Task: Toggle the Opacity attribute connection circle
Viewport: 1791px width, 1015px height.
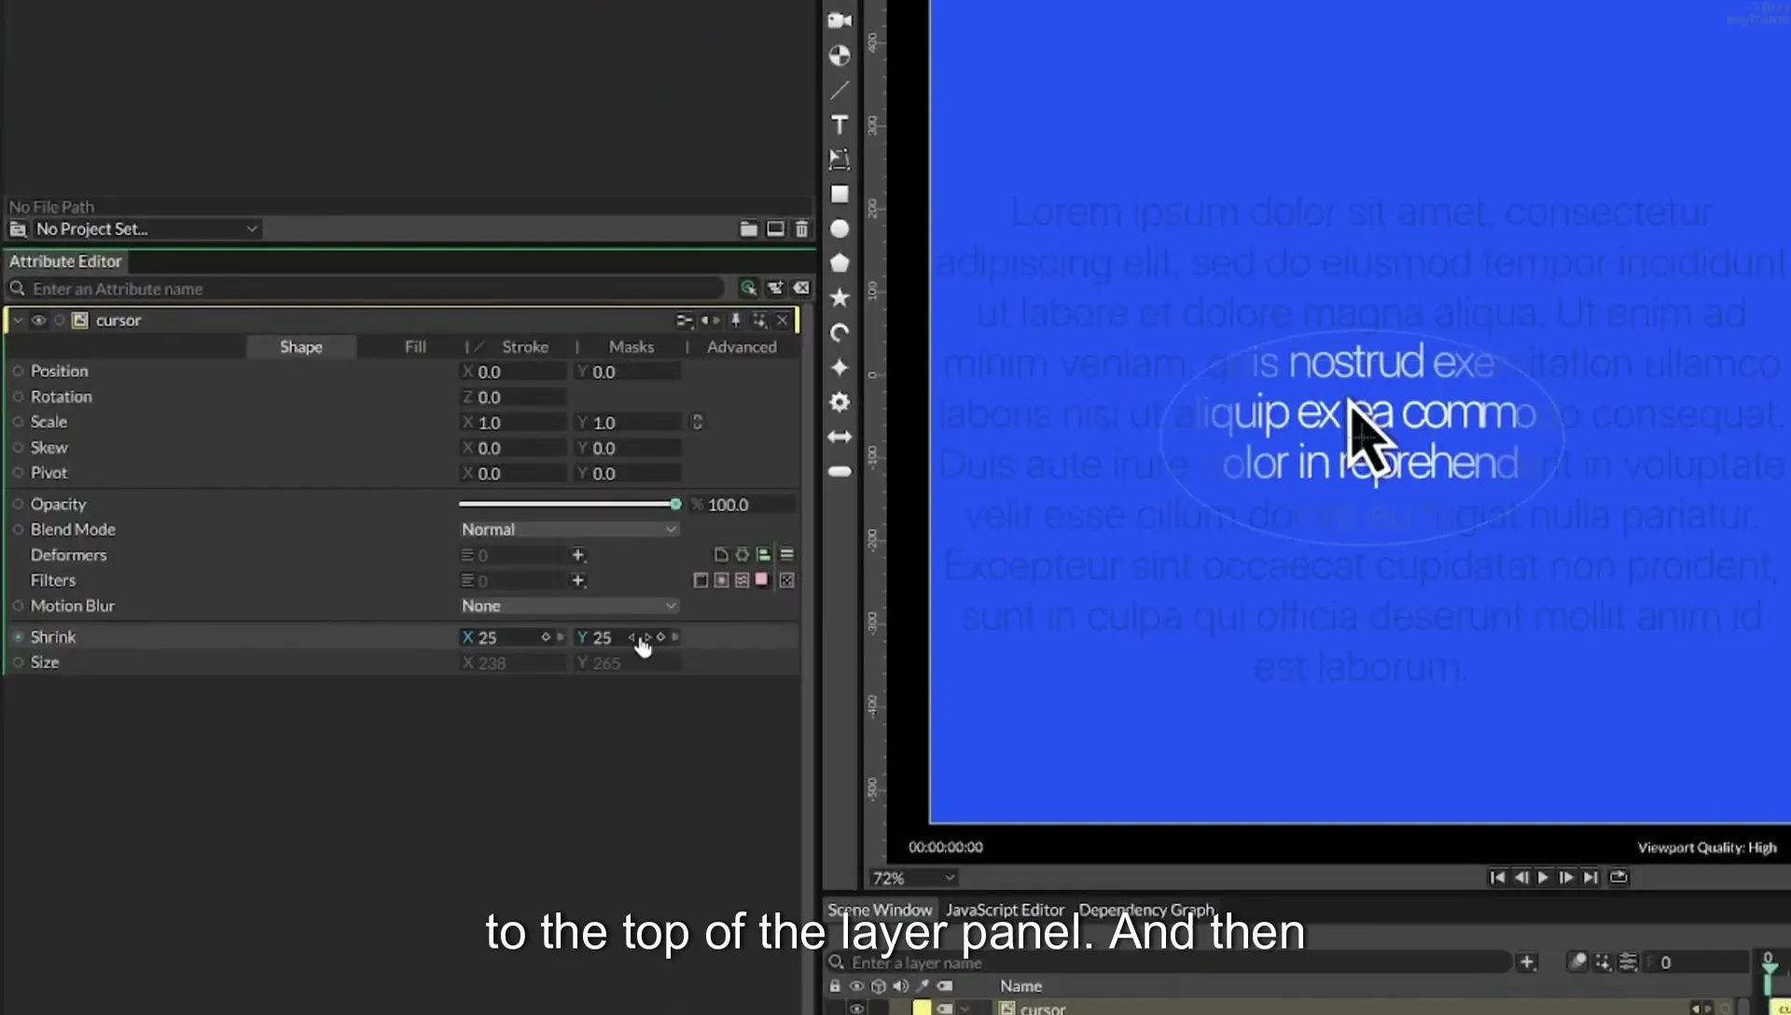Action: (18, 504)
